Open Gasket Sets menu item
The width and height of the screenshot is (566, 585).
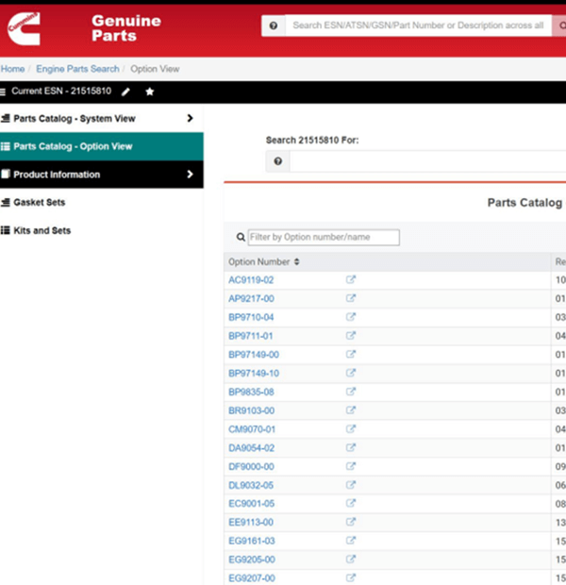(40, 202)
